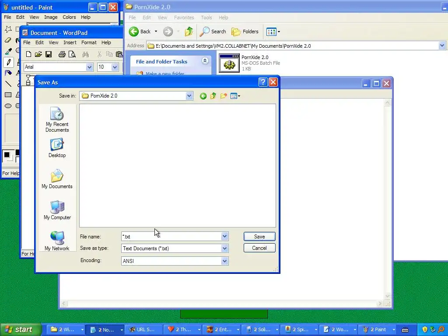The width and height of the screenshot is (448, 336).
Task: Click the Make a new folder link
Action: pyautogui.click(x=165, y=73)
